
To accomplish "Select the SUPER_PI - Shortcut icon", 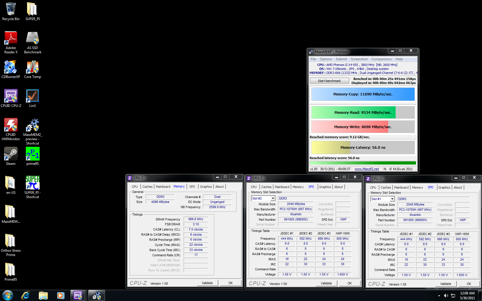I will 32,187.
